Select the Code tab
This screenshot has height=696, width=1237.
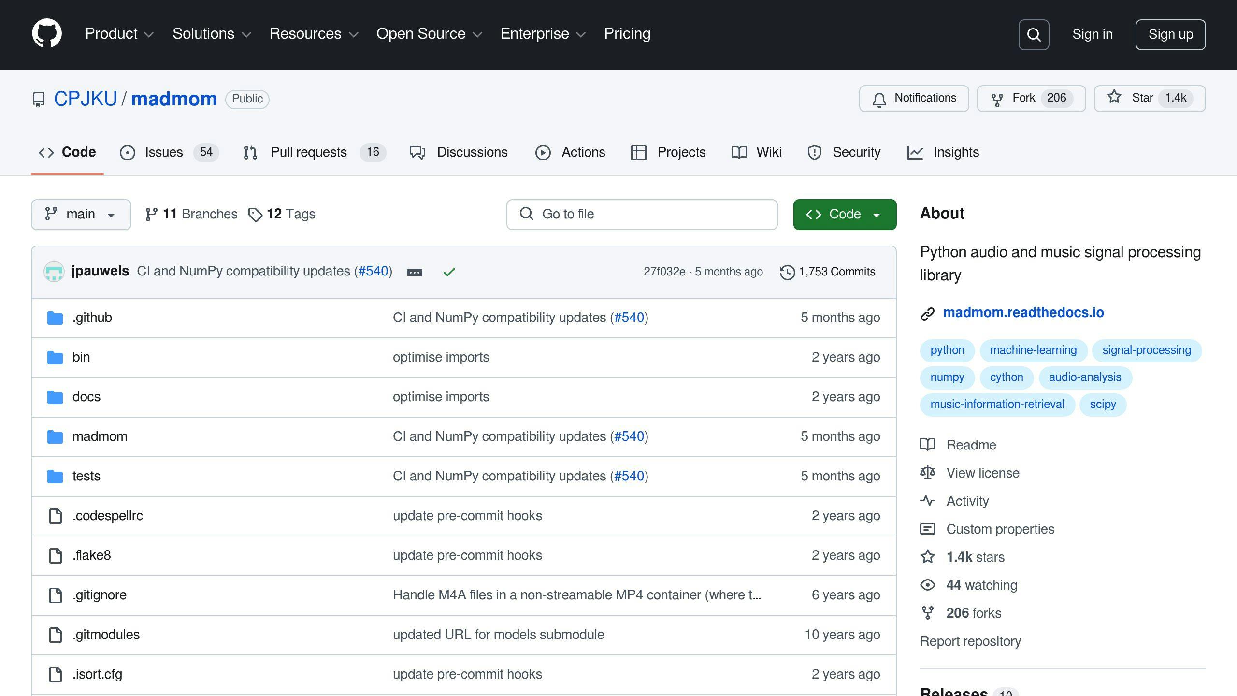click(x=67, y=152)
